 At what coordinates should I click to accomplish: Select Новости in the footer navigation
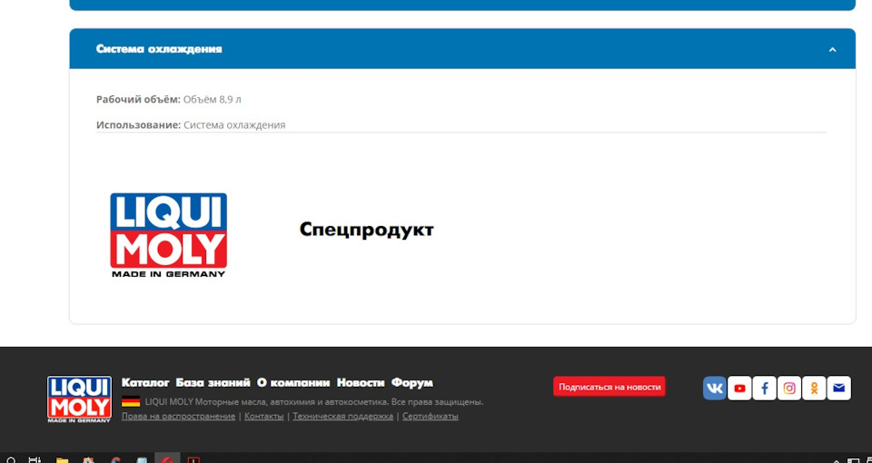pos(361,382)
